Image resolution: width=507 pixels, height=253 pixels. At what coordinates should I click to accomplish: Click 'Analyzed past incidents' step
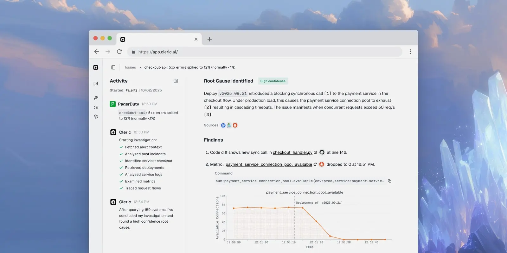tap(145, 154)
